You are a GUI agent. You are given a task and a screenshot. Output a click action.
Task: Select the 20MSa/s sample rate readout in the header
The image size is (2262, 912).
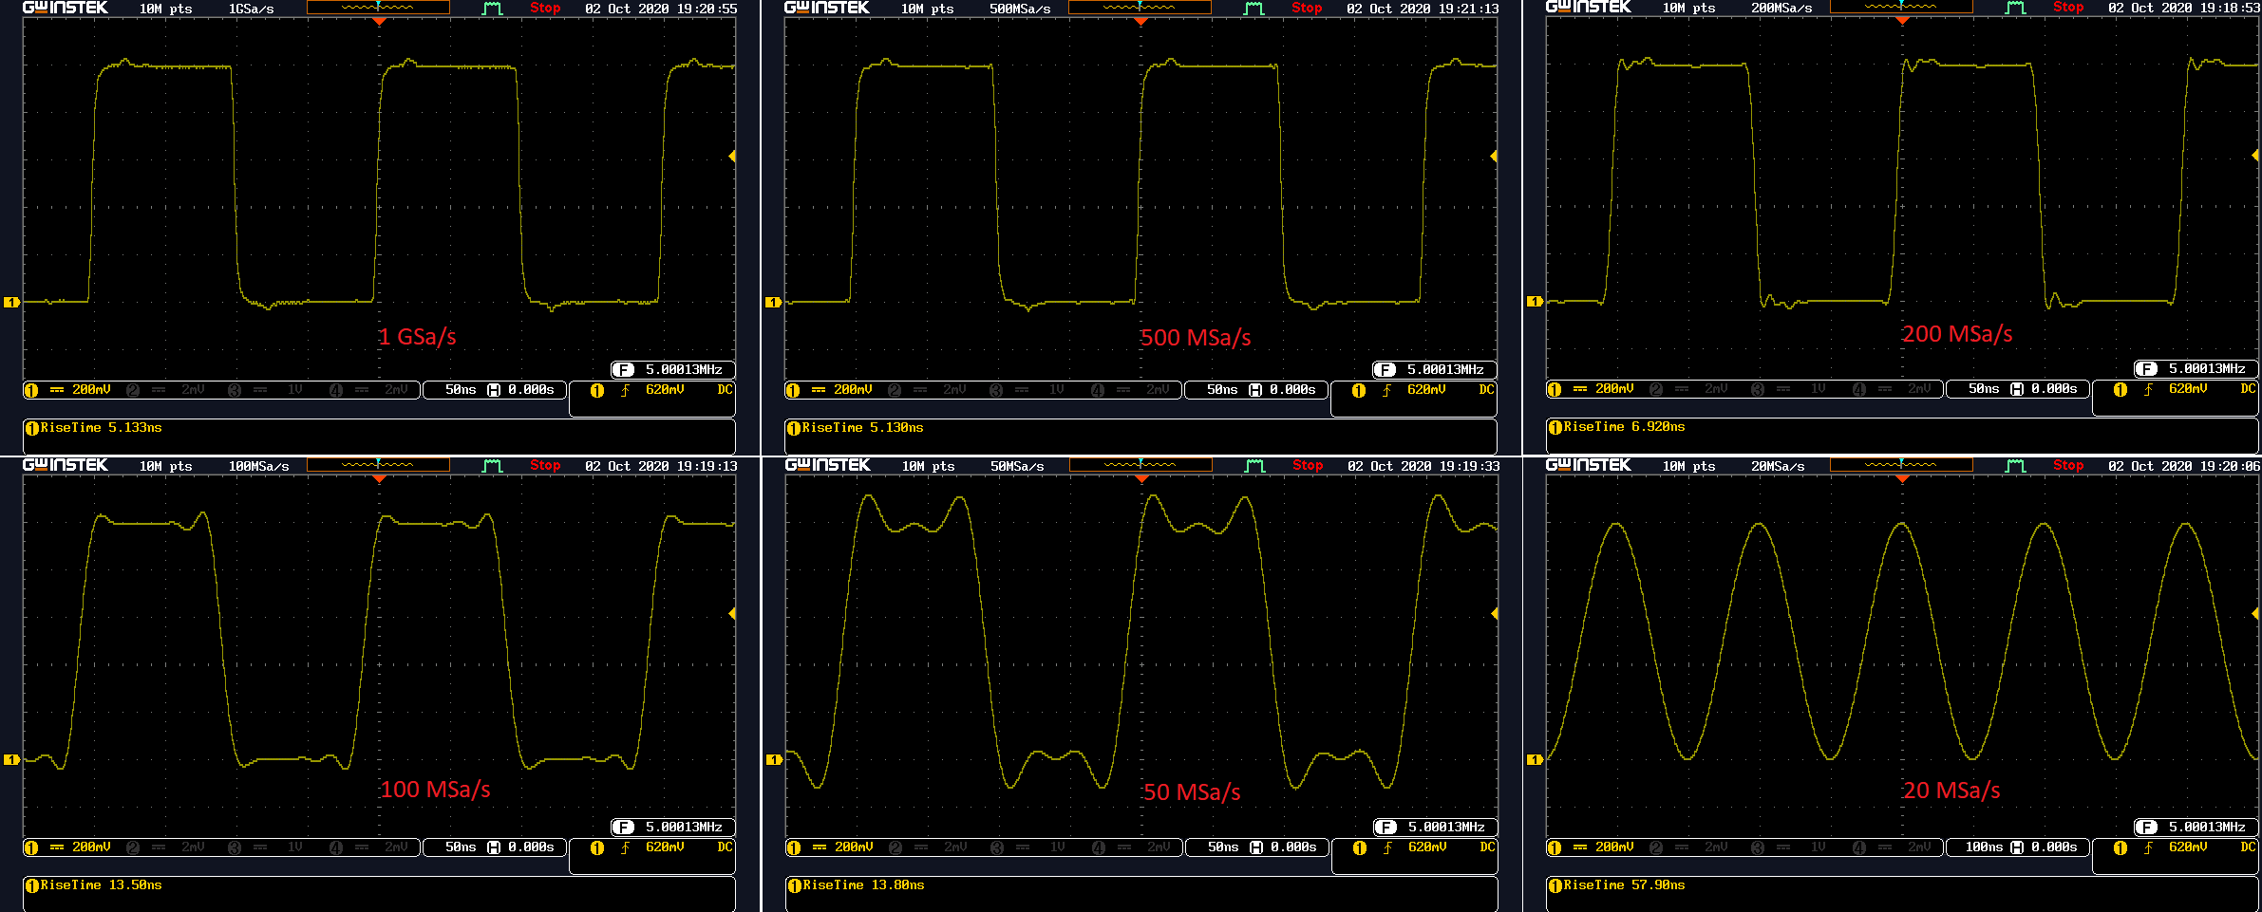(x=1778, y=467)
